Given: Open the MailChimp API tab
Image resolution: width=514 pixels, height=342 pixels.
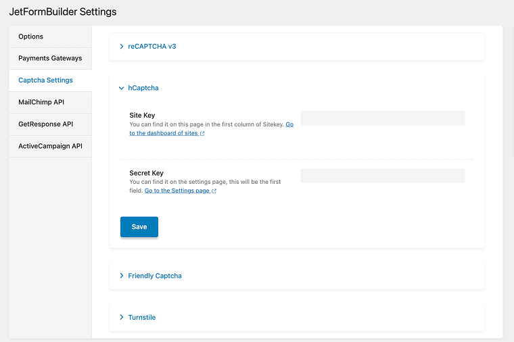Looking at the screenshot, I should (50, 102).
